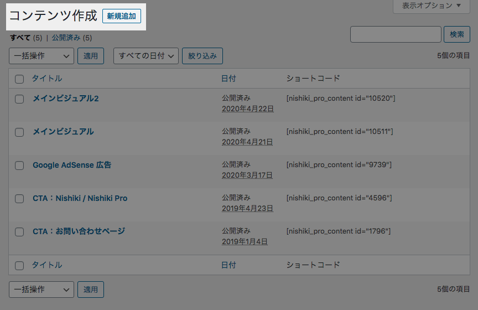
Task: Click the date 2020年3月17日
Action: click(x=247, y=175)
